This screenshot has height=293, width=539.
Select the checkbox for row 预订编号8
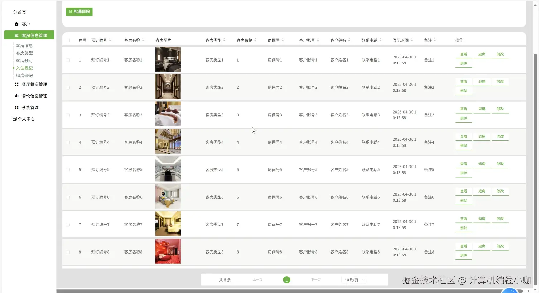coord(68,252)
